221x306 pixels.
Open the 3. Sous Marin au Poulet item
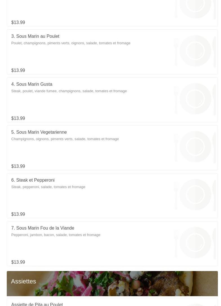(35, 36)
